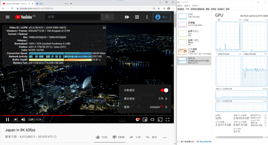Switch to 服務 tab in Task Manager
The image size is (268, 145).
pos(228,9)
